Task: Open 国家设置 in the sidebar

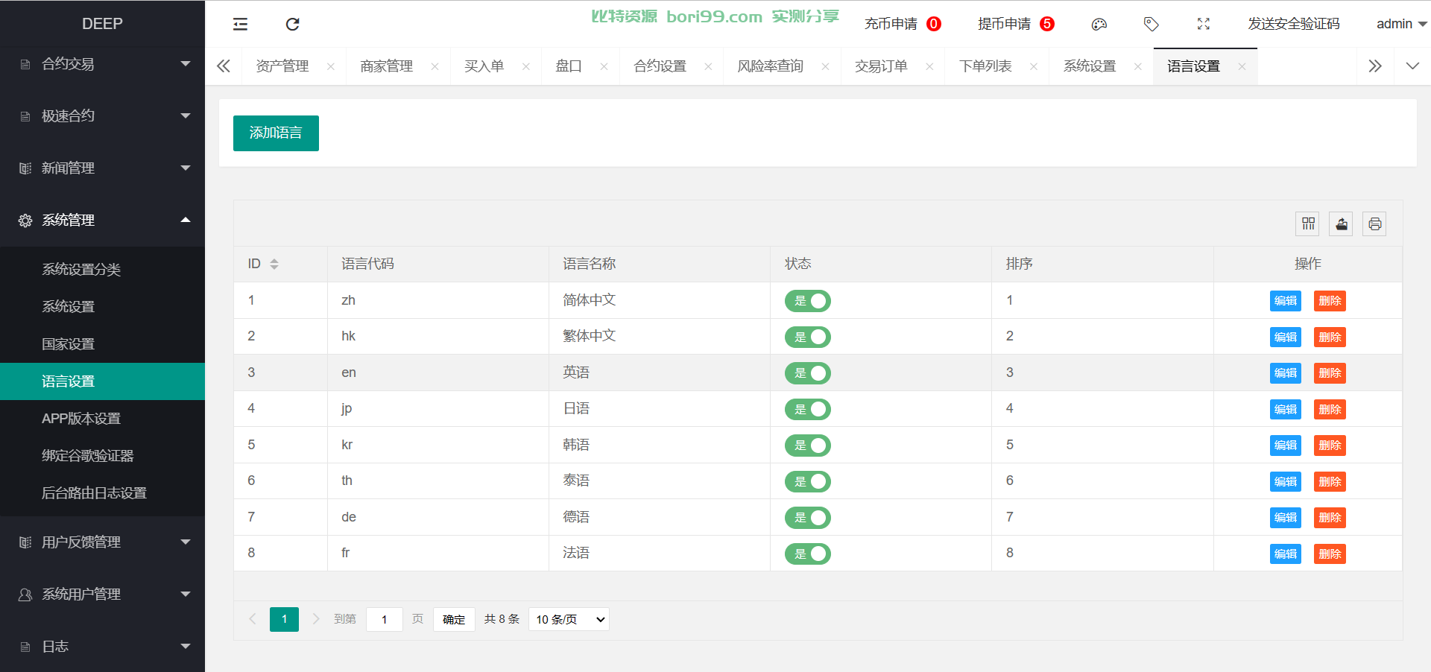Action: tap(102, 344)
